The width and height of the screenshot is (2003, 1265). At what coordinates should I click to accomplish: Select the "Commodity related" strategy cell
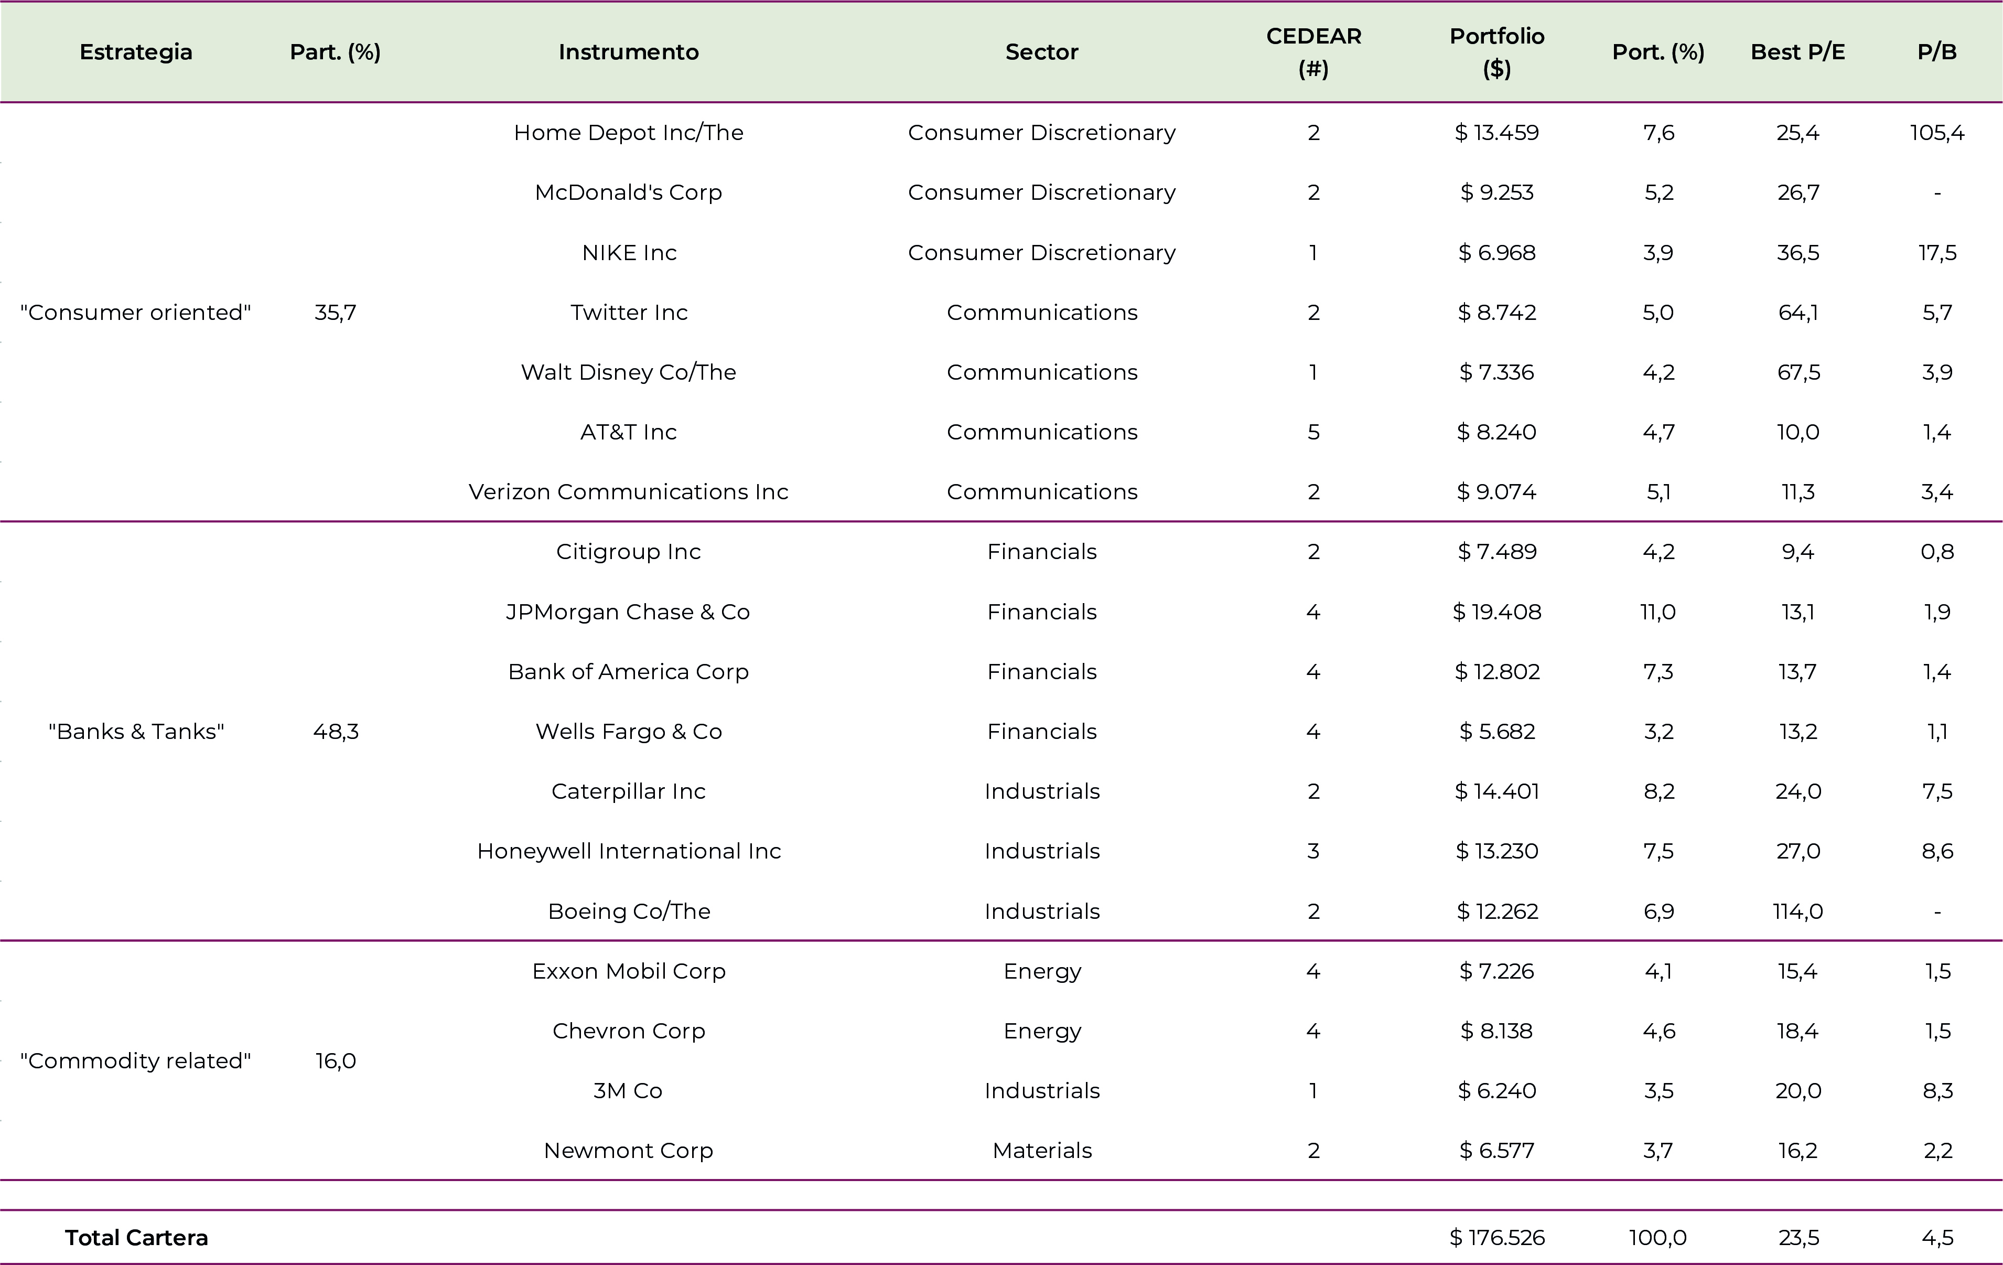pyautogui.click(x=136, y=1060)
